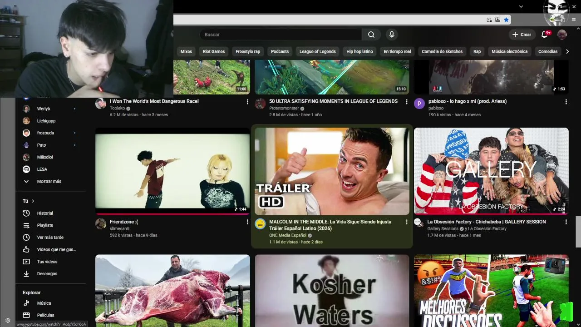Open the notifications bell

point(545,35)
